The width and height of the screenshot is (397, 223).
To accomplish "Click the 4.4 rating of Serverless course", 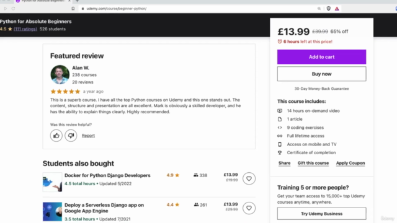I will point(173,204).
